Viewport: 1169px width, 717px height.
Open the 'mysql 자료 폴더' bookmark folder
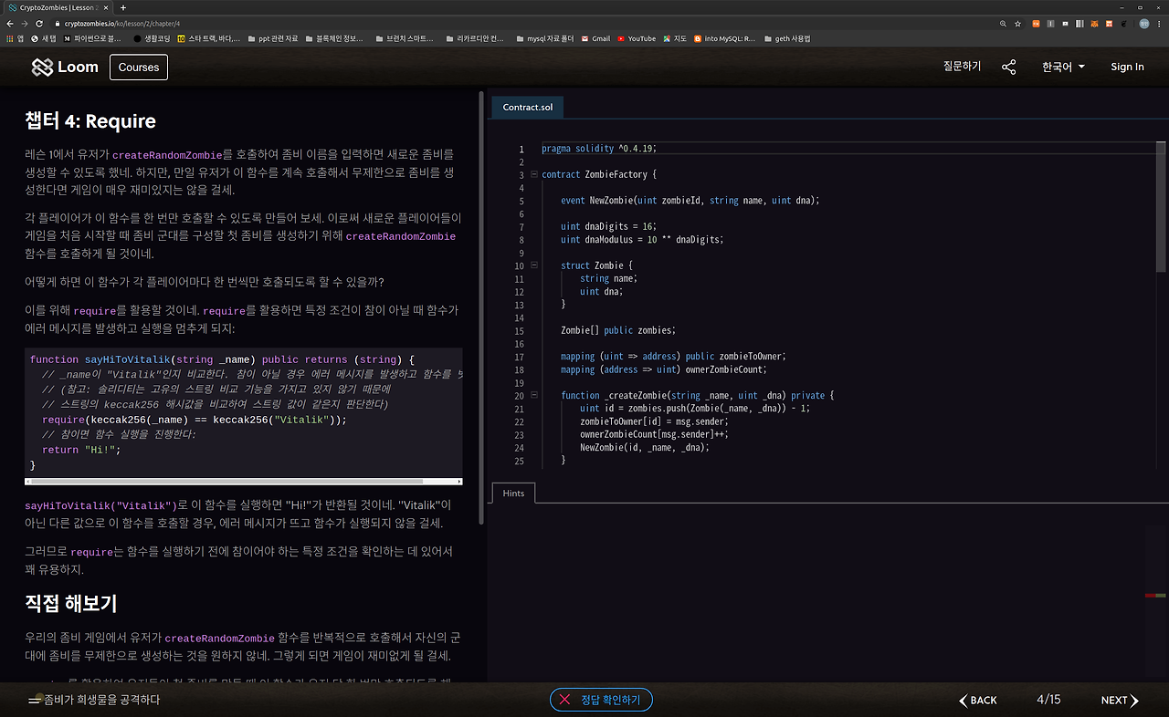pos(545,38)
